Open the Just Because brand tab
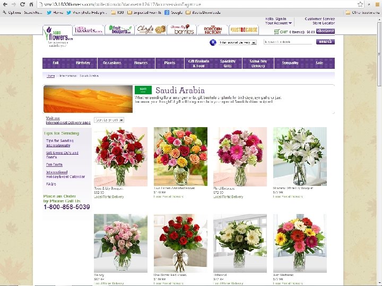Viewport: 382px width, 286px height. tap(244, 30)
